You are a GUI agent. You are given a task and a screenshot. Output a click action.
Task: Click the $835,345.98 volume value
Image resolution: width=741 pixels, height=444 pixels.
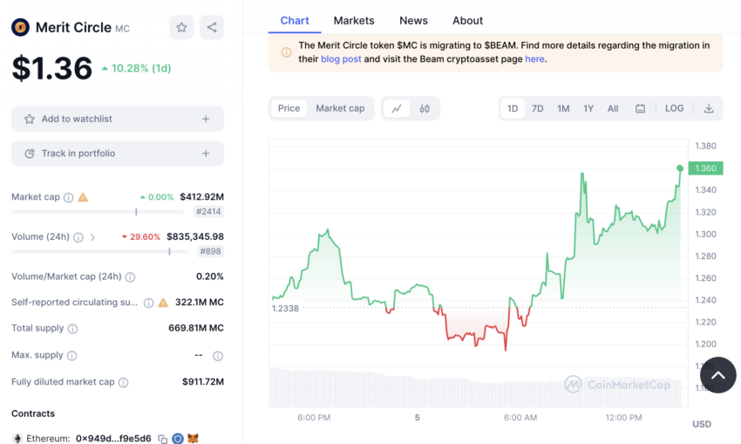click(x=195, y=236)
